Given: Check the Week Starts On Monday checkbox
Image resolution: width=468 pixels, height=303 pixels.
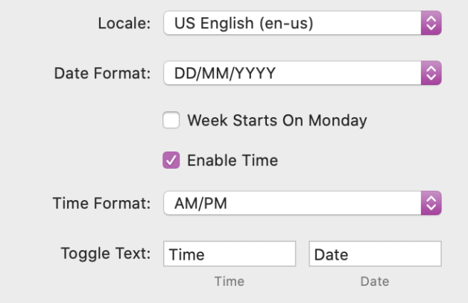Looking at the screenshot, I should tap(171, 120).
